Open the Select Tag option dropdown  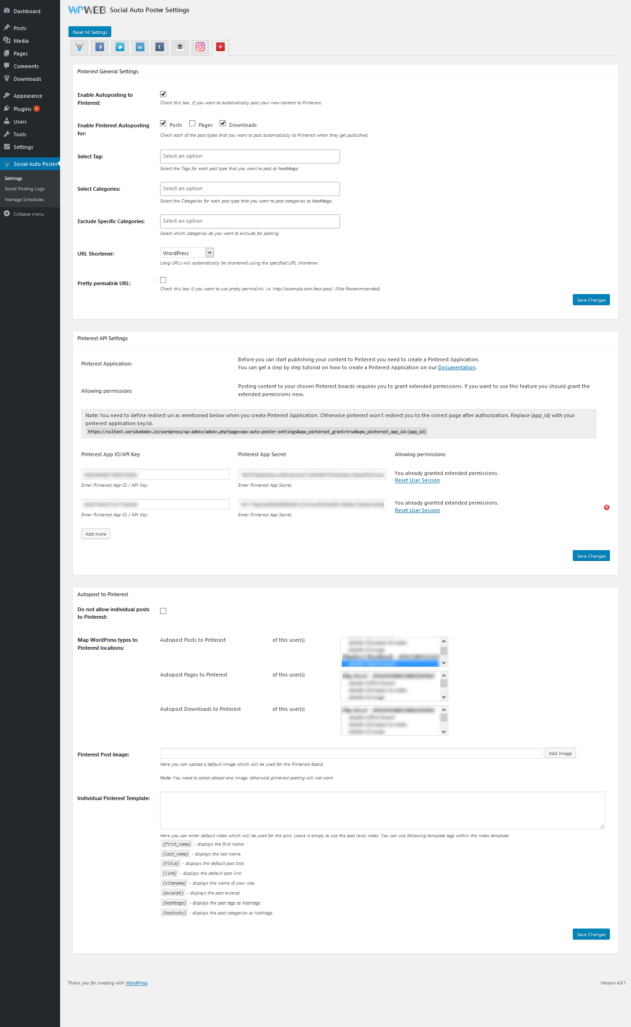click(250, 156)
